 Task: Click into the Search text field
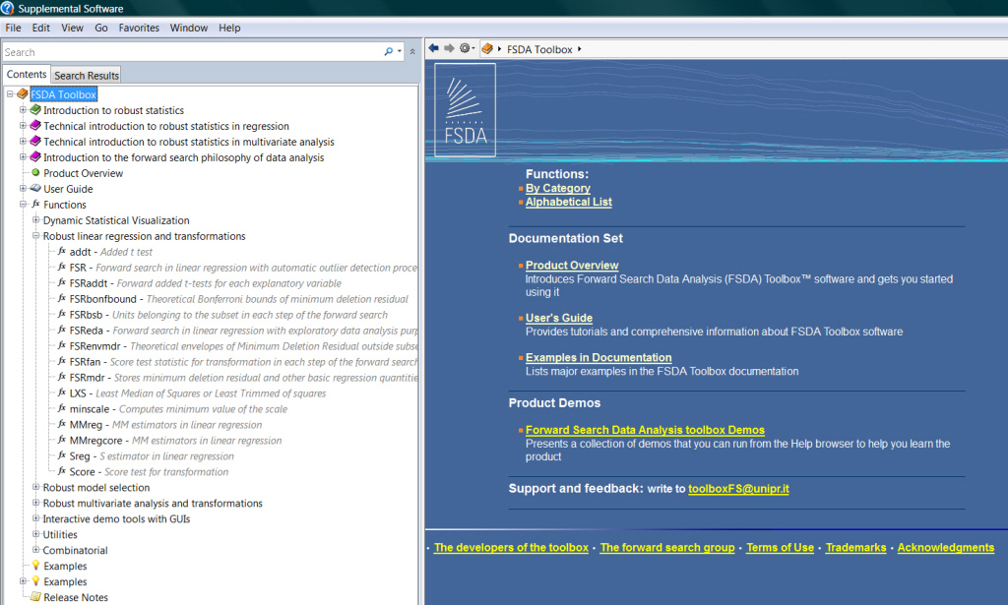click(x=193, y=52)
